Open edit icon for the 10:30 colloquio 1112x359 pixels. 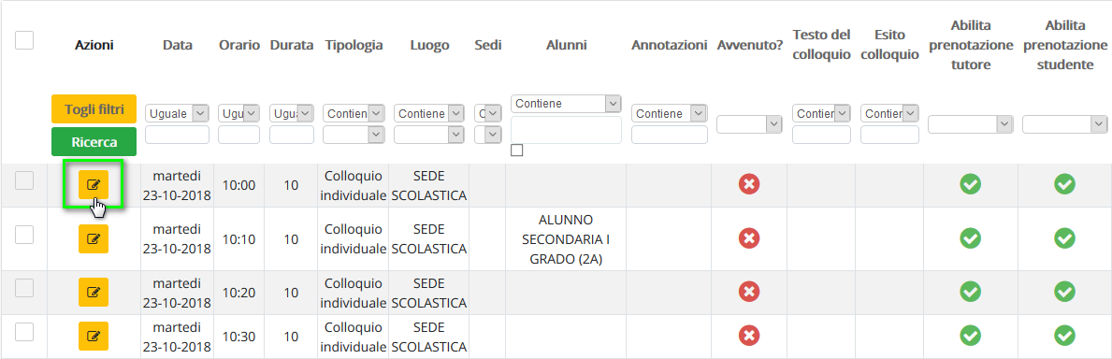tap(94, 336)
